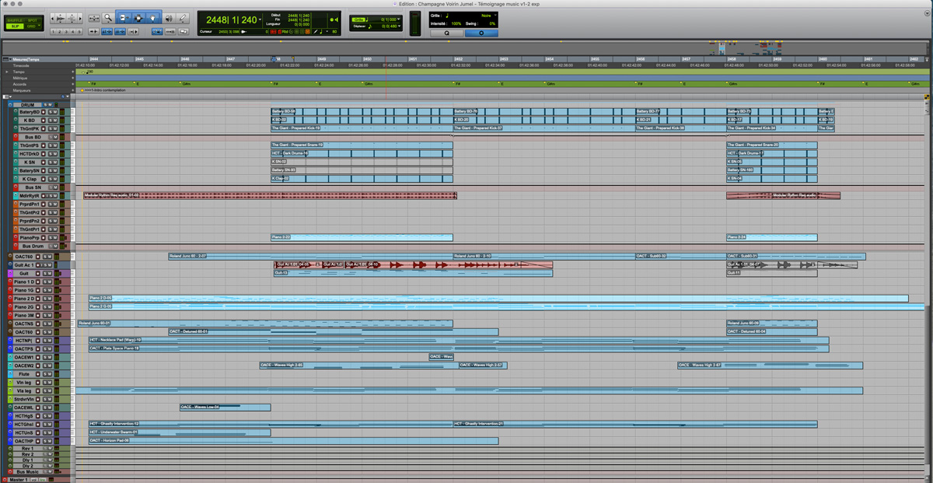Activate Spot edit mode

[32, 20]
